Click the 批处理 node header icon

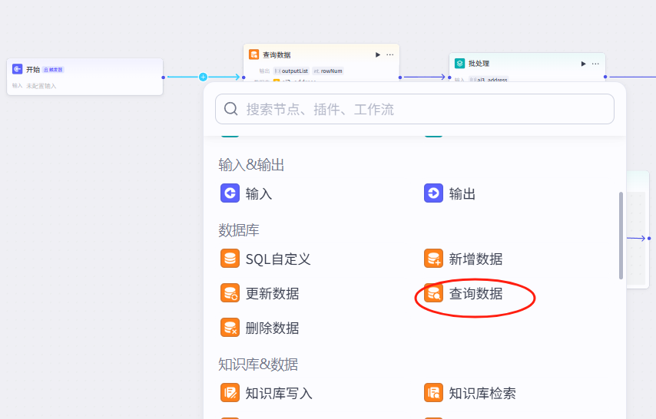(x=459, y=63)
